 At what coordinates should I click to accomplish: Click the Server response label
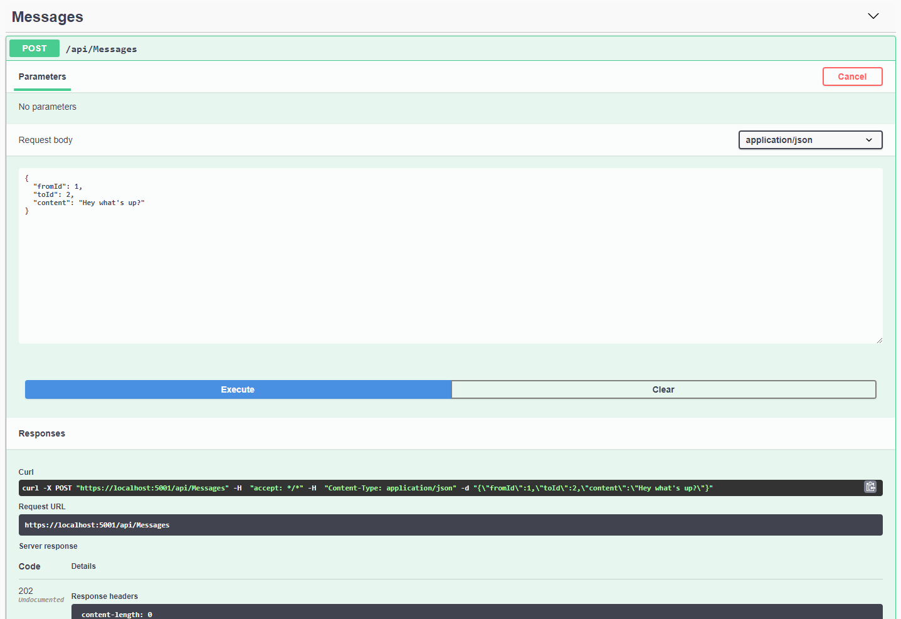[48, 546]
